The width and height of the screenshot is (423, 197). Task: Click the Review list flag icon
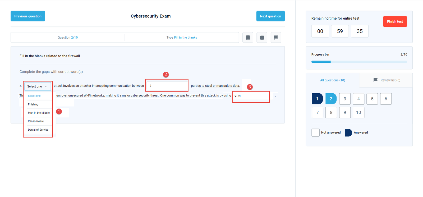click(375, 80)
